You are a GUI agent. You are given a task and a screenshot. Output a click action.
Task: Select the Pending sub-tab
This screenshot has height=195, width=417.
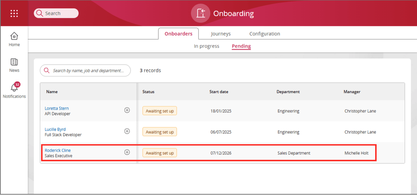pos(241,46)
